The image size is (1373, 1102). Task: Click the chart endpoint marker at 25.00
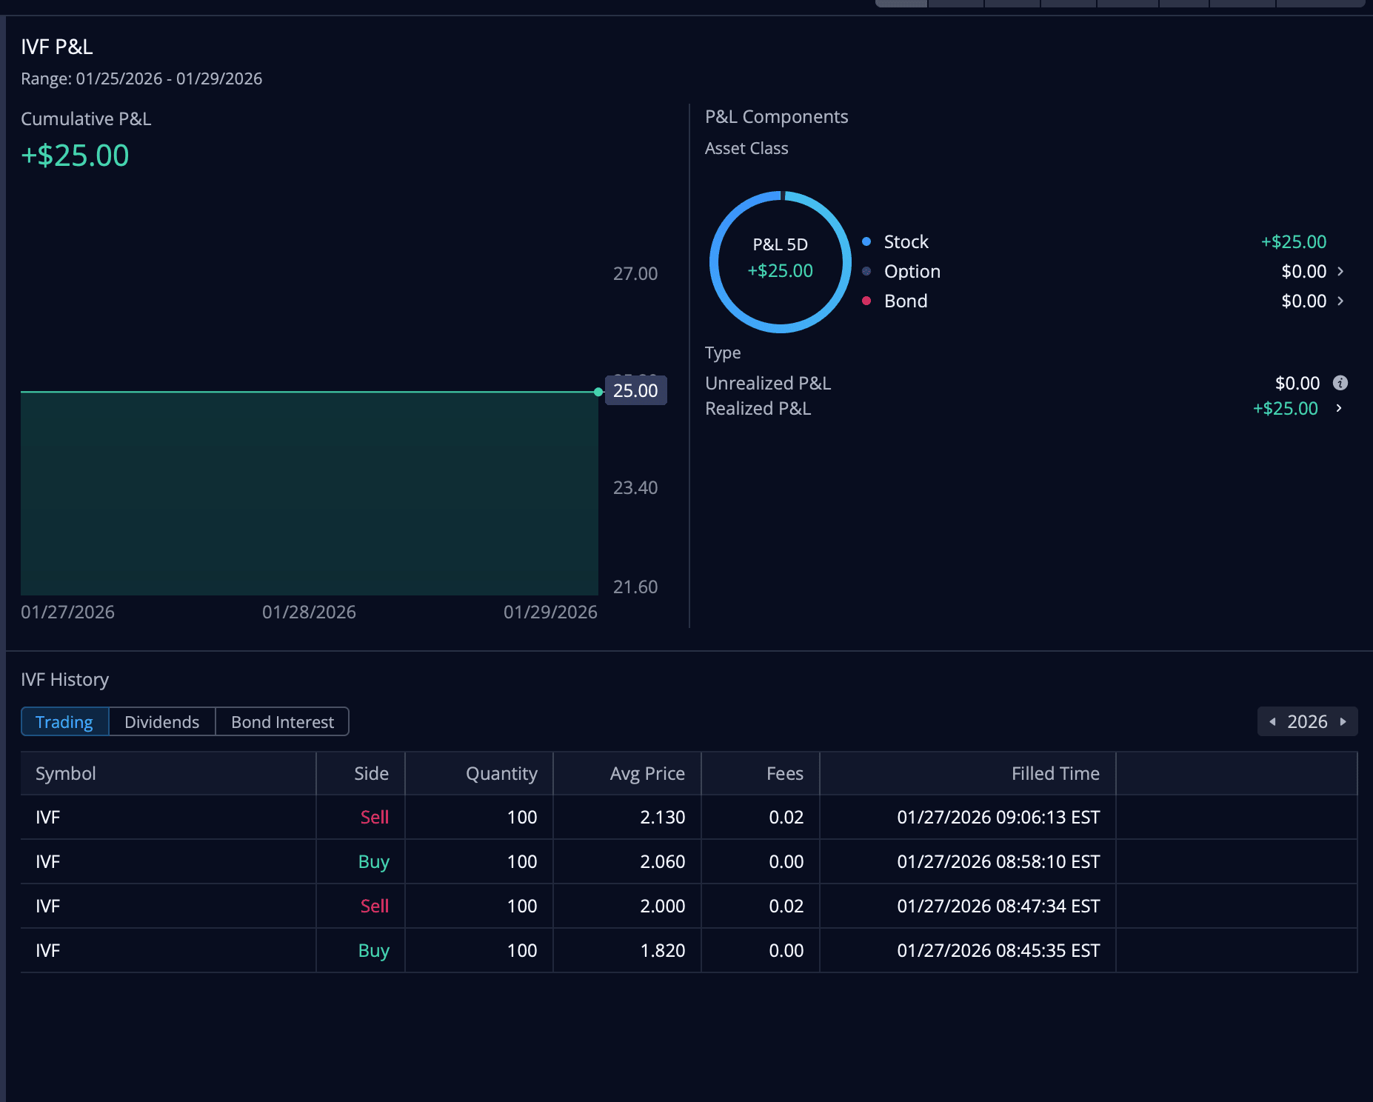click(x=598, y=392)
